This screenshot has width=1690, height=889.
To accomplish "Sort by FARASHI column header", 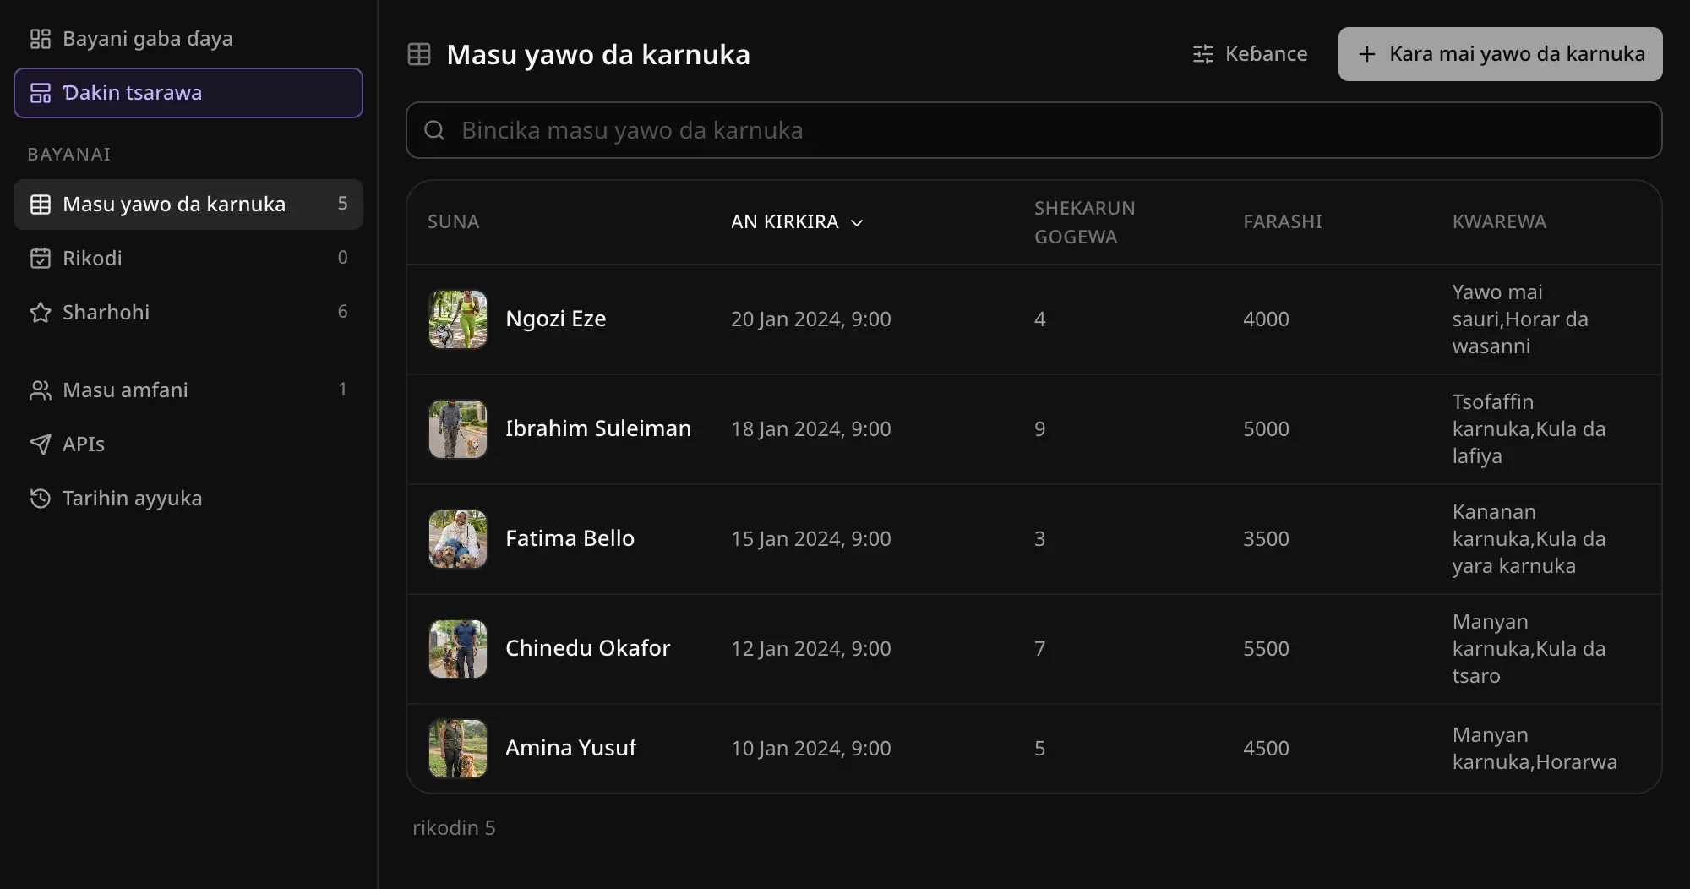I will 1283,222.
